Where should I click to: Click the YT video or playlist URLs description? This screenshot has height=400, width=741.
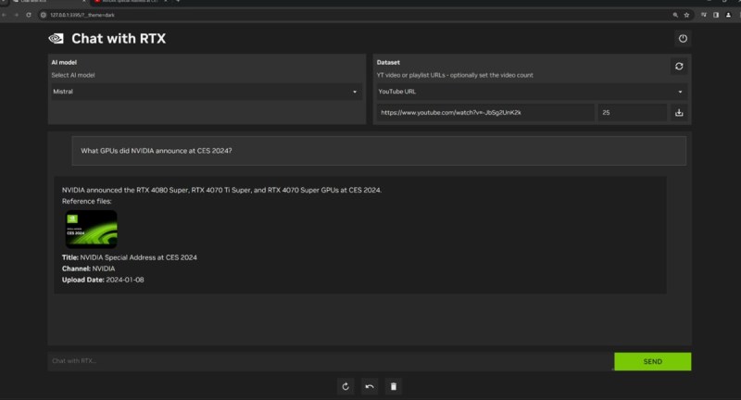(455, 75)
